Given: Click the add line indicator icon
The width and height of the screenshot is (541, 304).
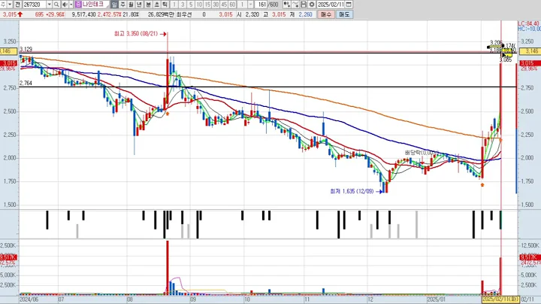Looking at the screenshot, I should tap(295, 5).
